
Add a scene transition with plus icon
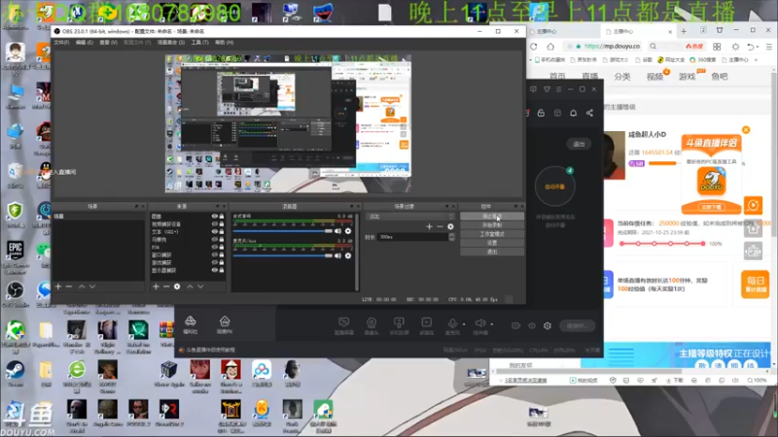tap(429, 226)
